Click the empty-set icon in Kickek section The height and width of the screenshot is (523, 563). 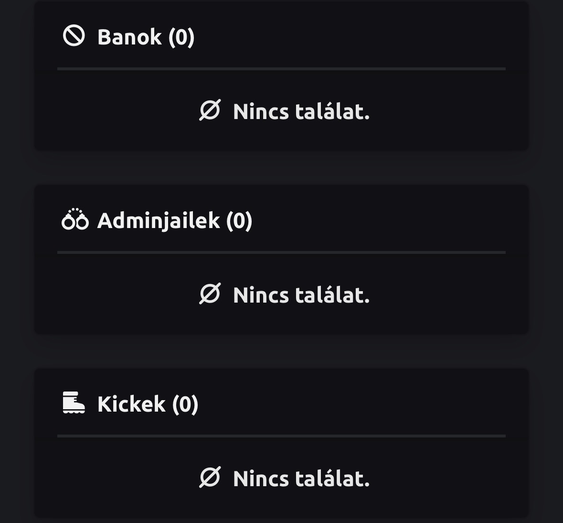click(210, 478)
